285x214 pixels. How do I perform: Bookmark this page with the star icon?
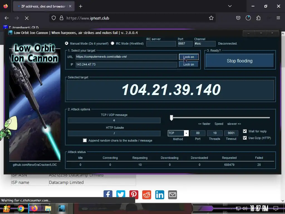tap(211, 18)
